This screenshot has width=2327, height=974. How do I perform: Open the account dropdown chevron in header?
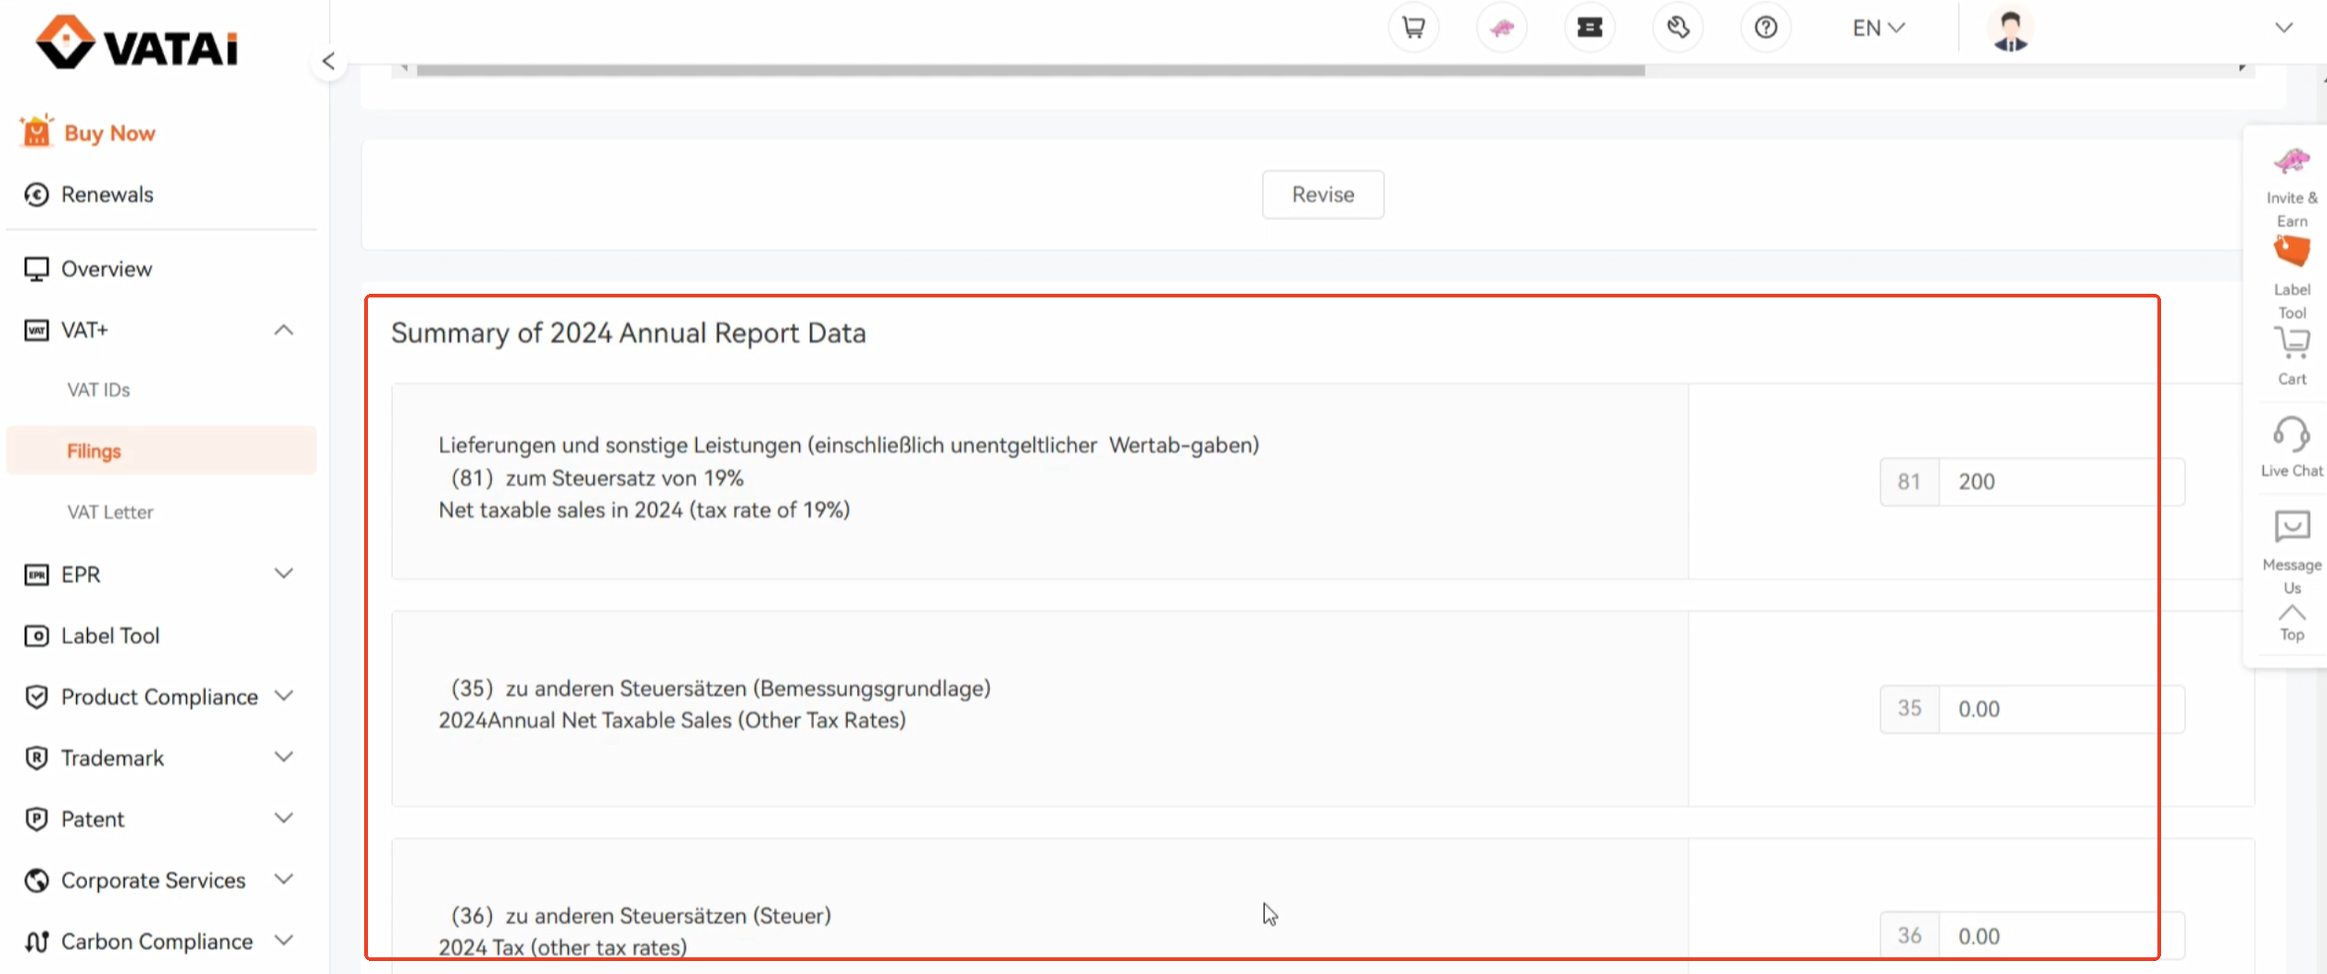pos(2283,28)
